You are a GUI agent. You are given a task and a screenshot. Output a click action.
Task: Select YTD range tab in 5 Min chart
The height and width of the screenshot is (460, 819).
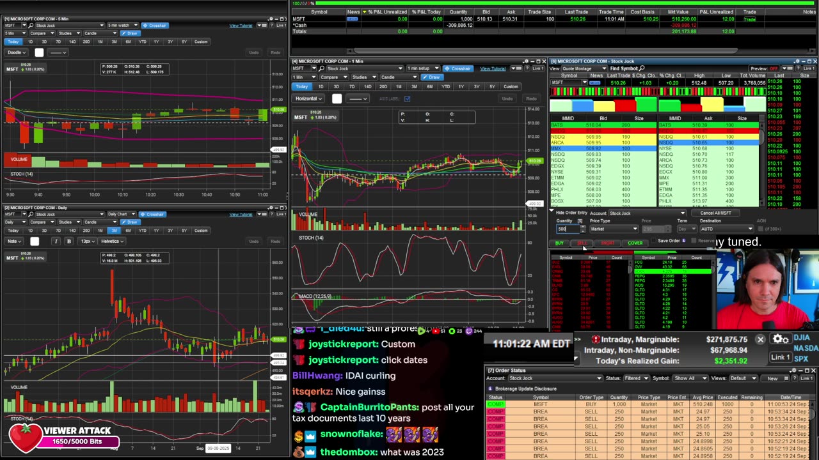click(143, 42)
